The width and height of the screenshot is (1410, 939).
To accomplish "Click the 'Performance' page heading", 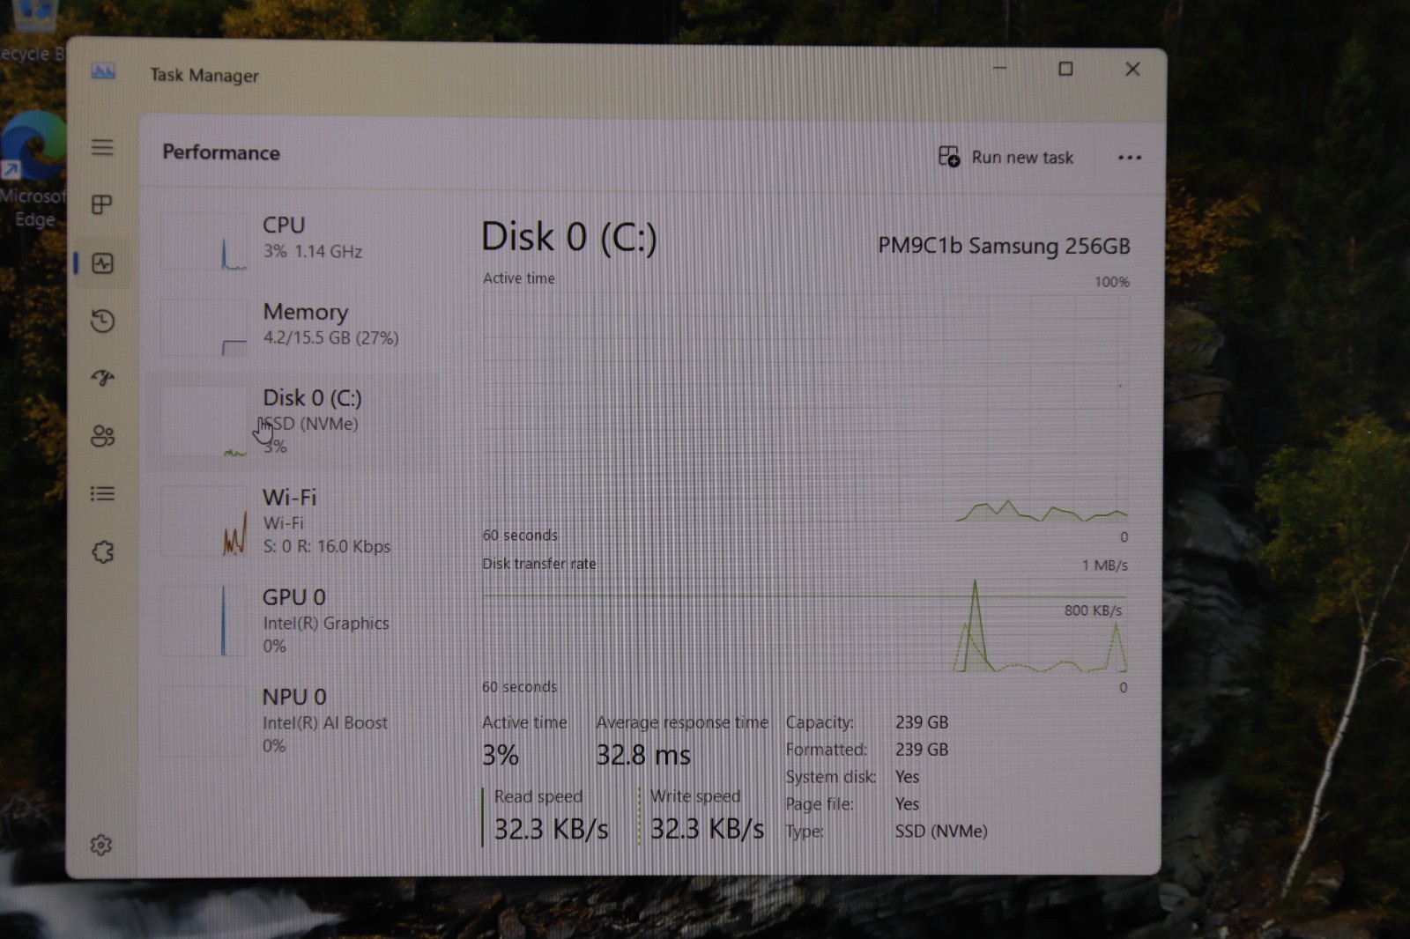I will 221,152.
